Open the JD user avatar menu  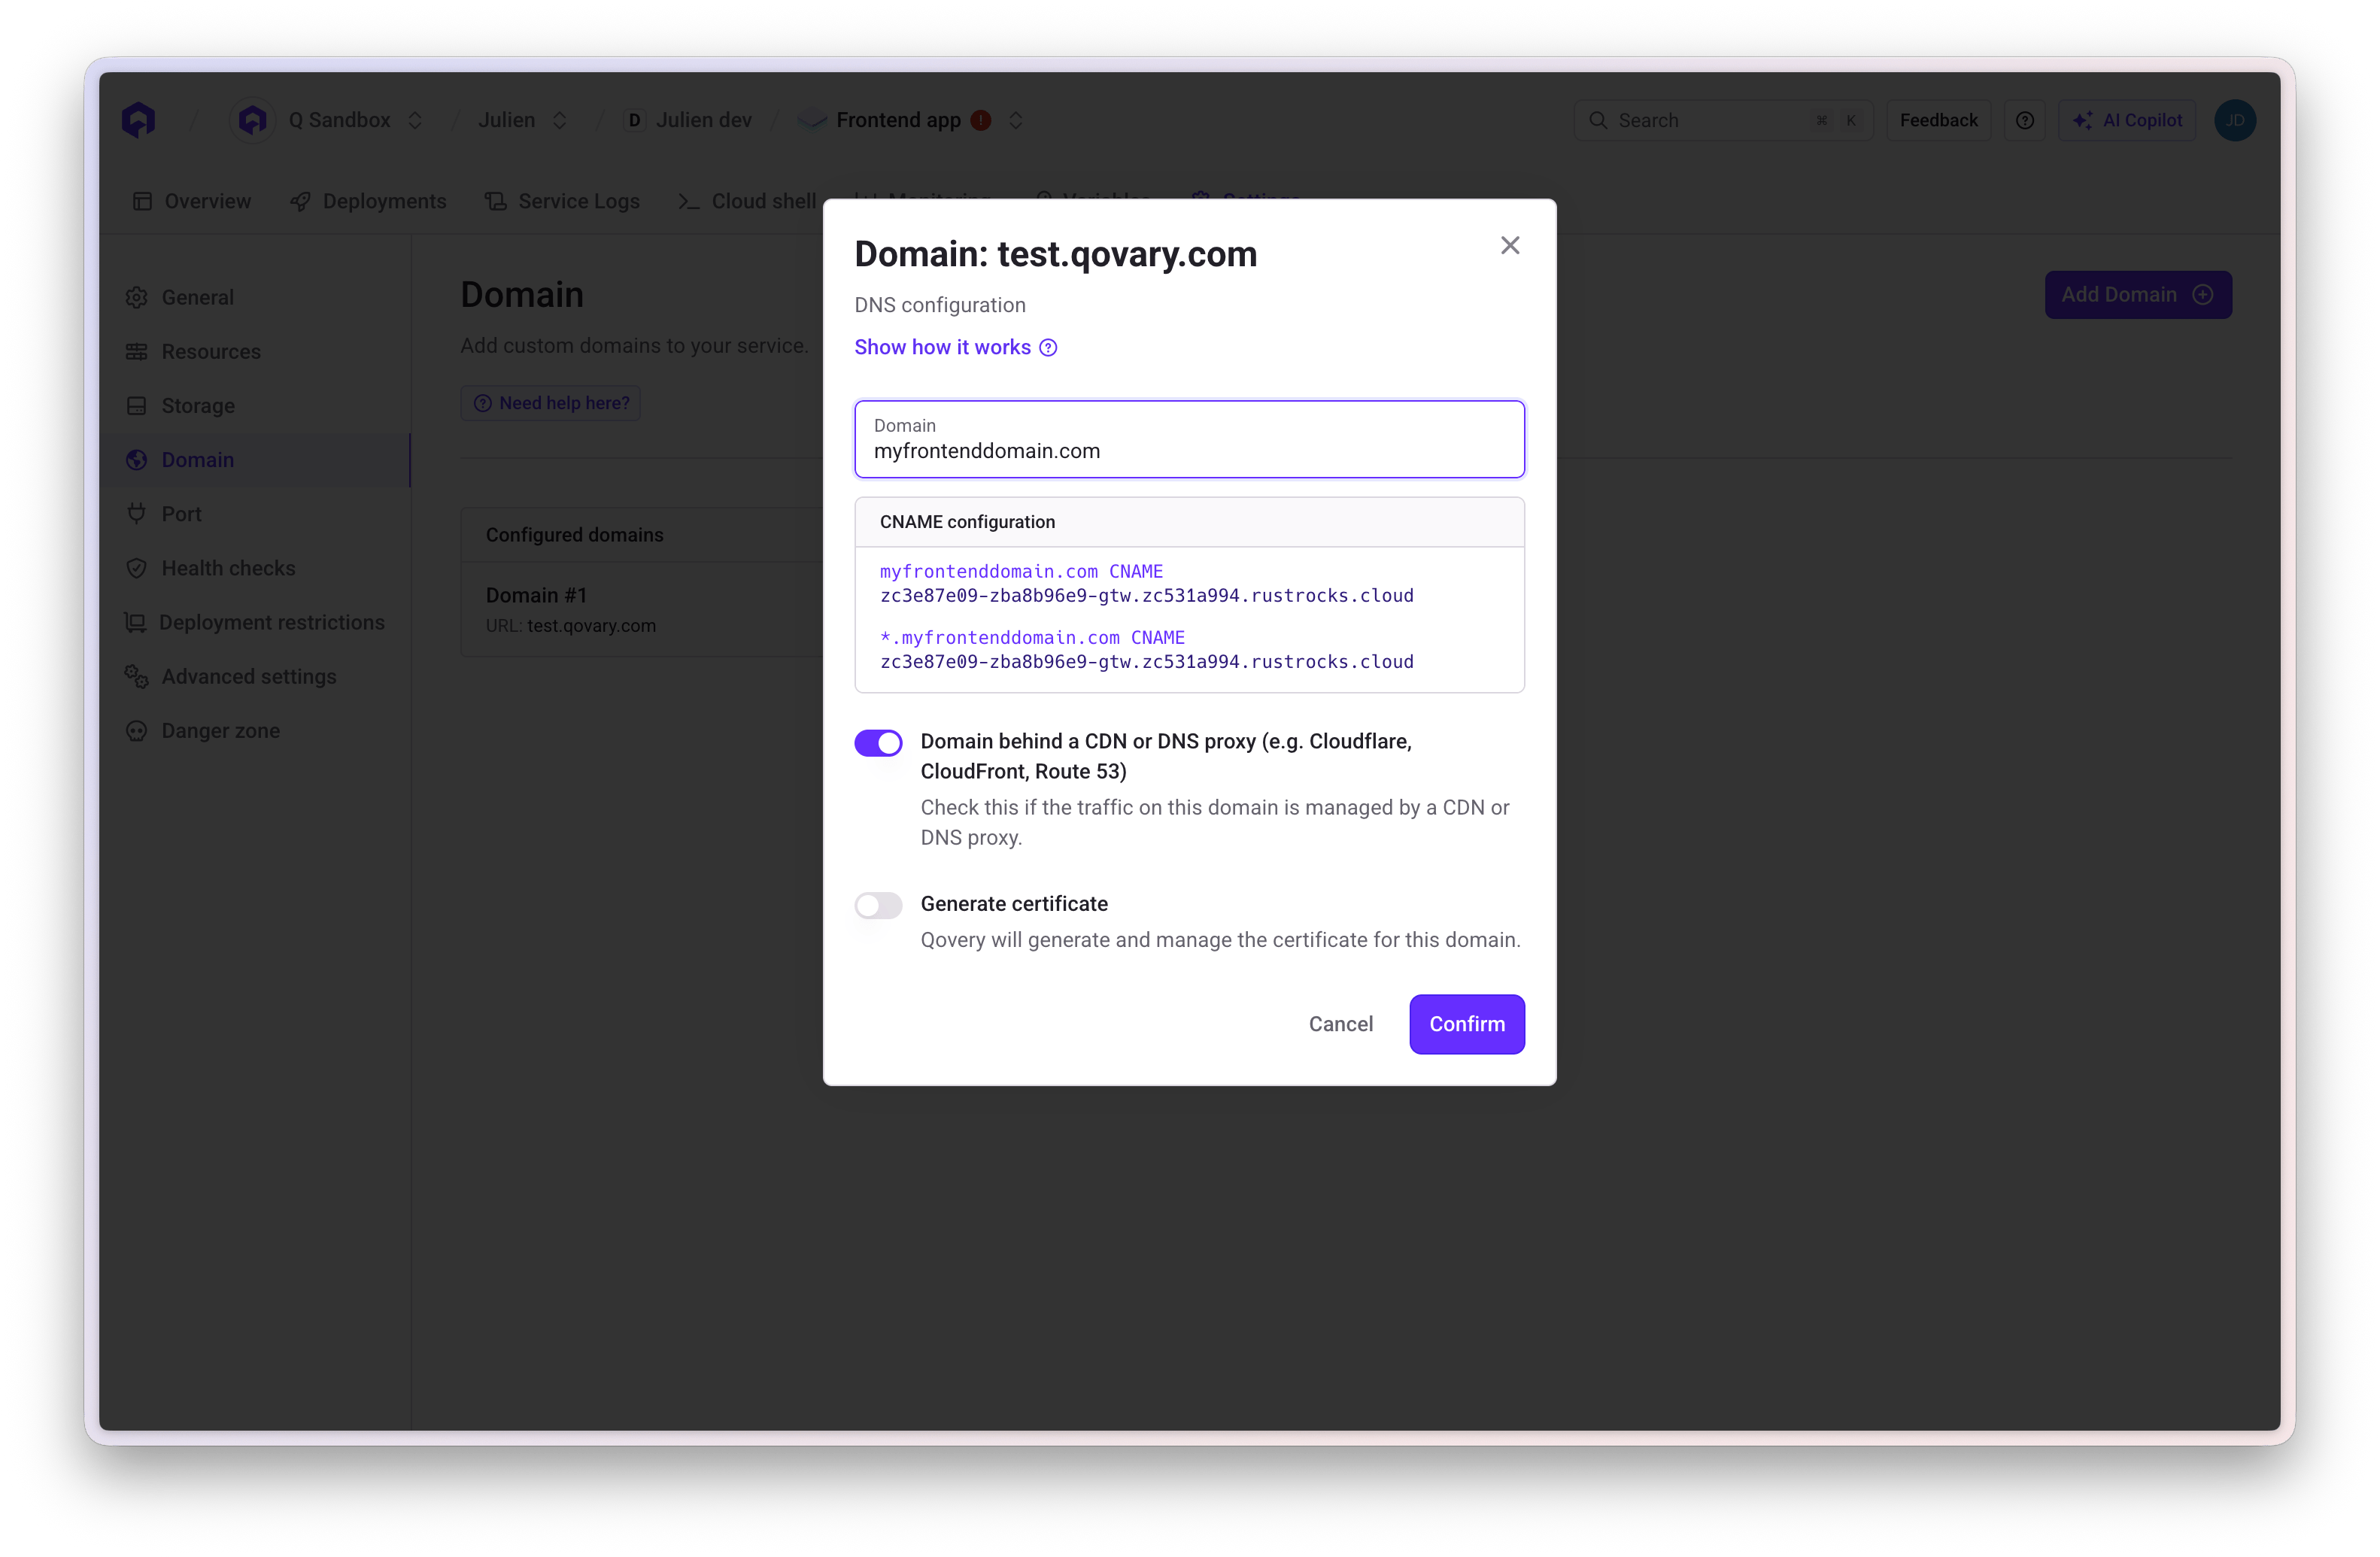(x=2234, y=120)
